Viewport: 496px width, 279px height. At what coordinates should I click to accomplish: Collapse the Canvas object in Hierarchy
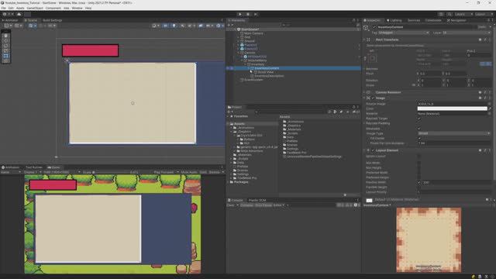click(238, 53)
